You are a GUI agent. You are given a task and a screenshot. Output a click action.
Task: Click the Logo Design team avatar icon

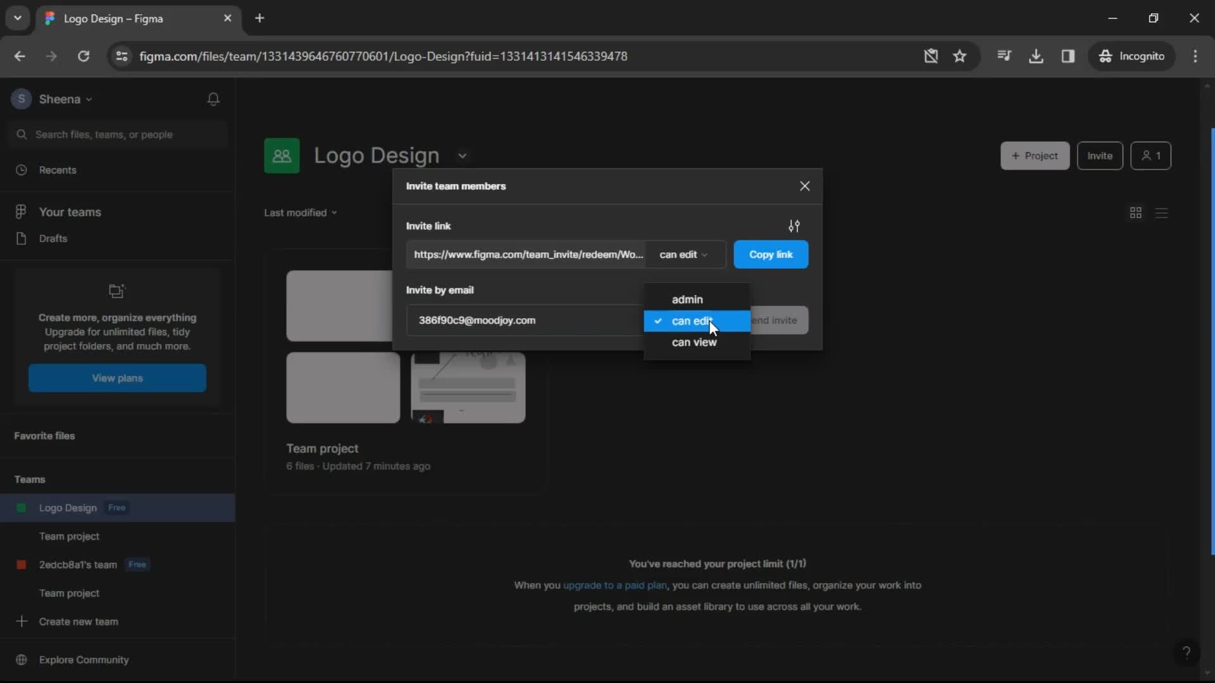[x=282, y=156]
